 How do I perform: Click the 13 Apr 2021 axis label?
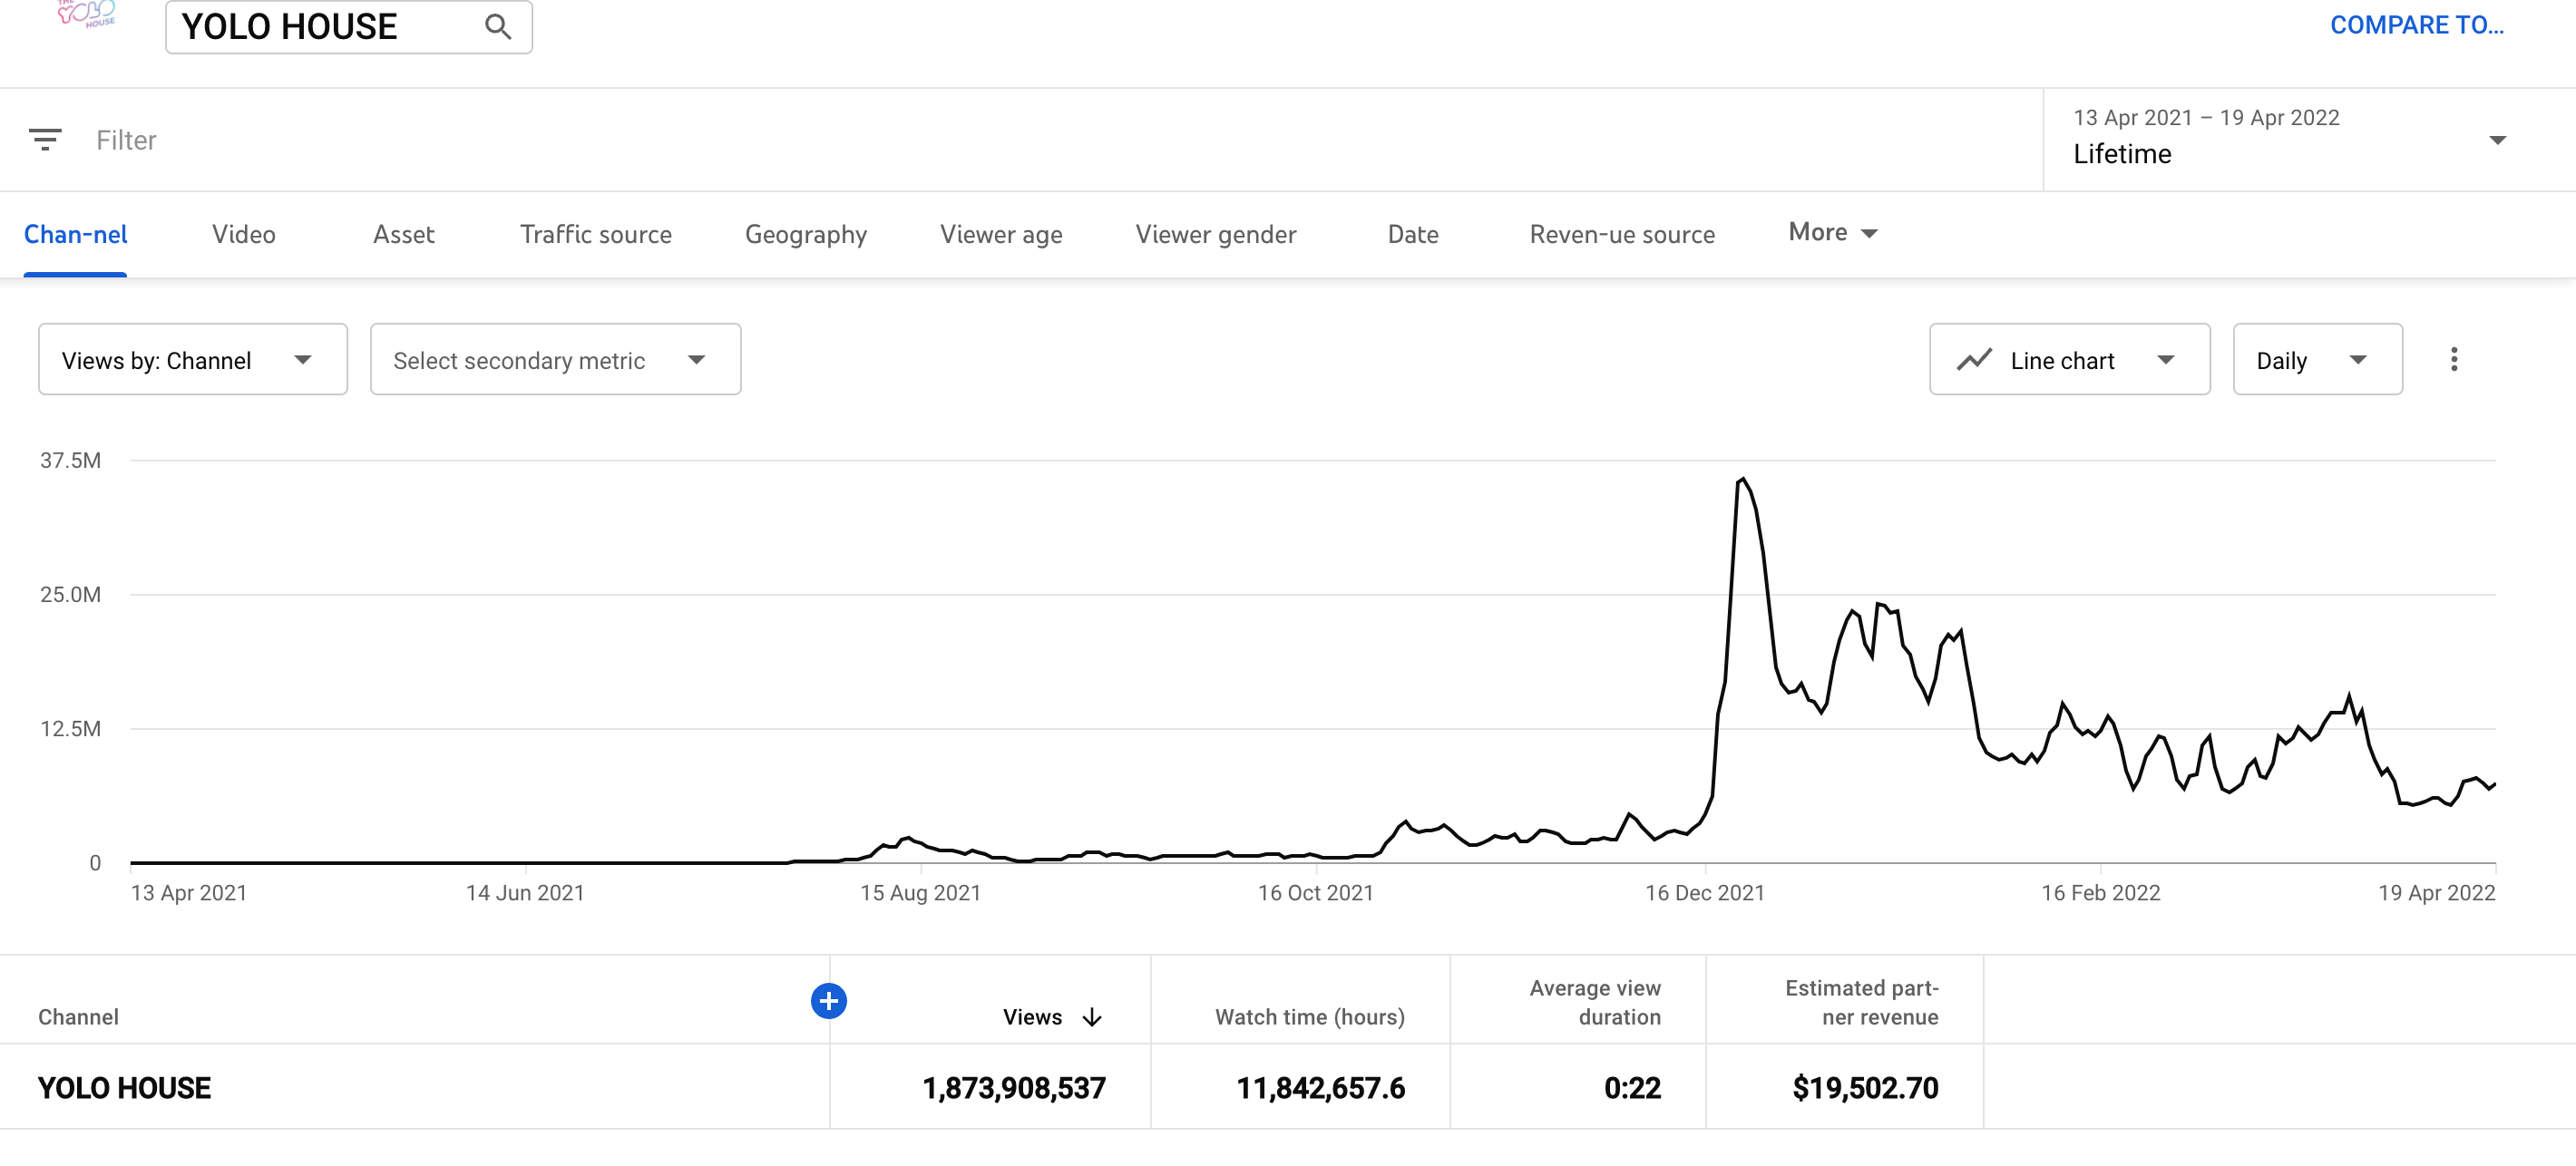(x=188, y=892)
